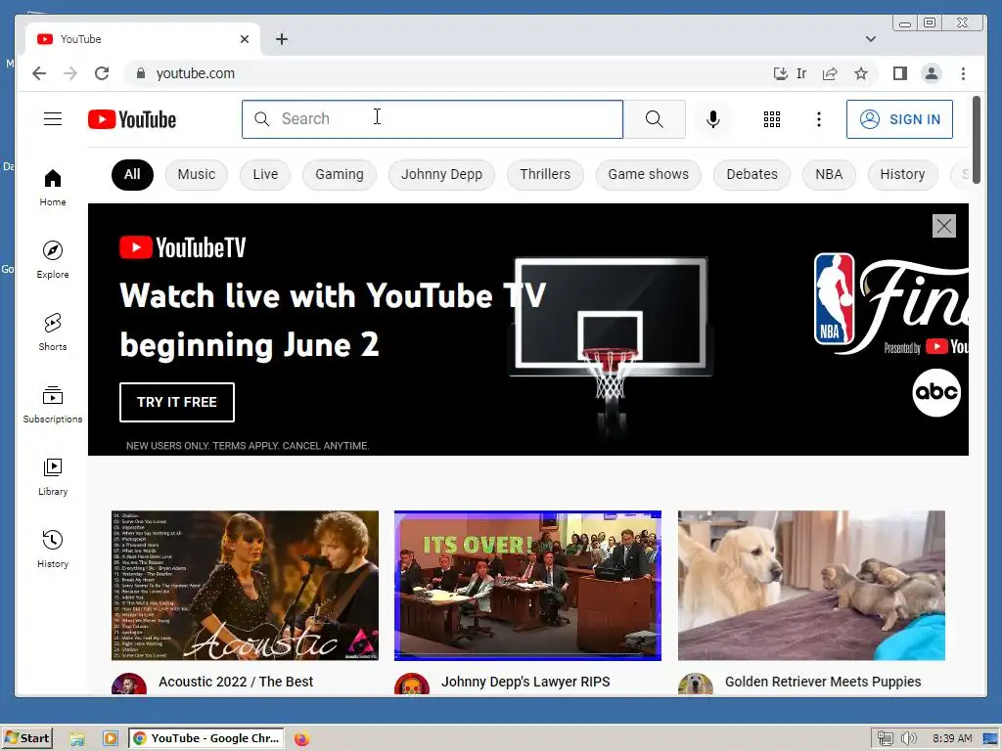Open the Acoustic 2022 video thumbnail
The height and width of the screenshot is (751, 1002).
pyautogui.click(x=245, y=586)
